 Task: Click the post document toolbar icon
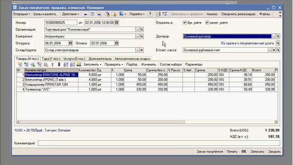(107, 14)
